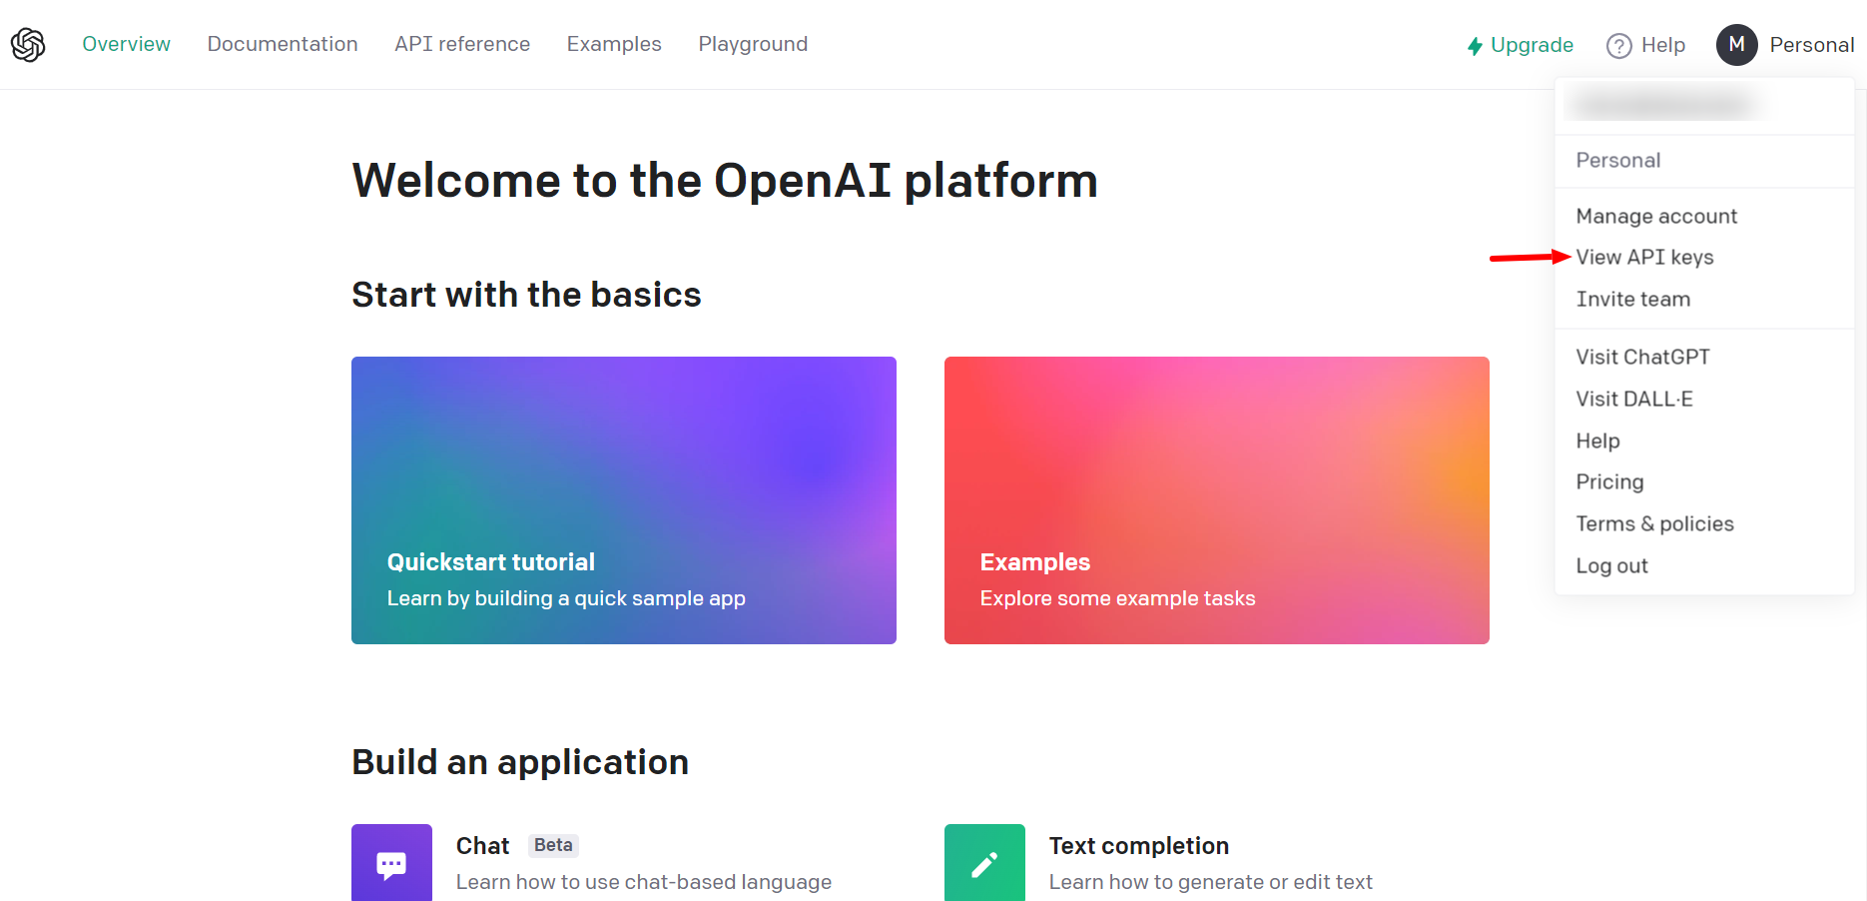
Task: Select Visit ChatGPT menu entry
Action: 1642,357
